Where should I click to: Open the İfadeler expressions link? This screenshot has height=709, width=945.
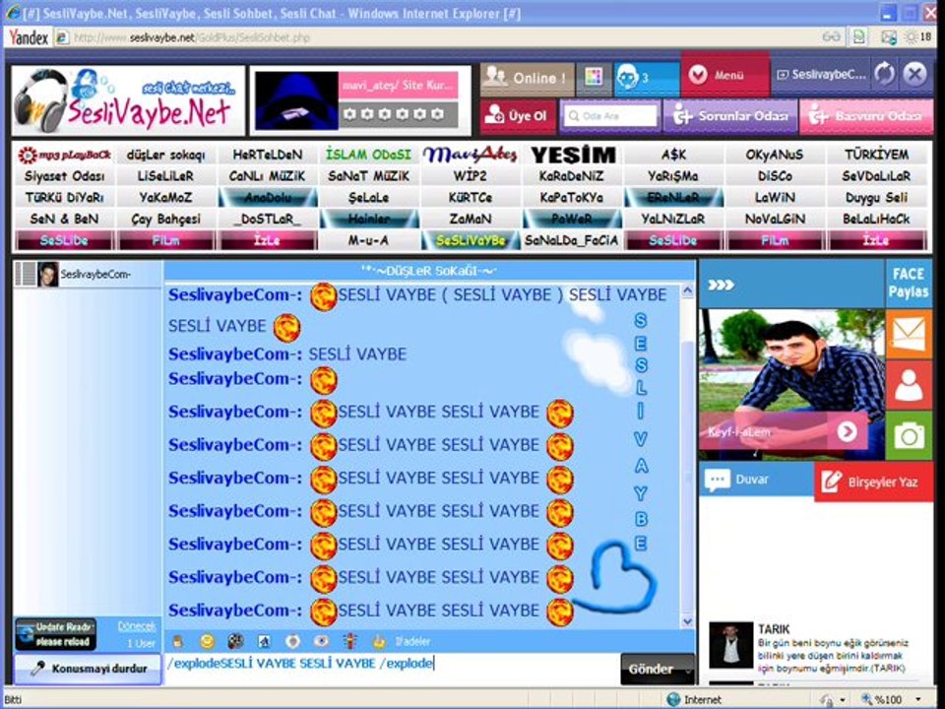point(412,641)
